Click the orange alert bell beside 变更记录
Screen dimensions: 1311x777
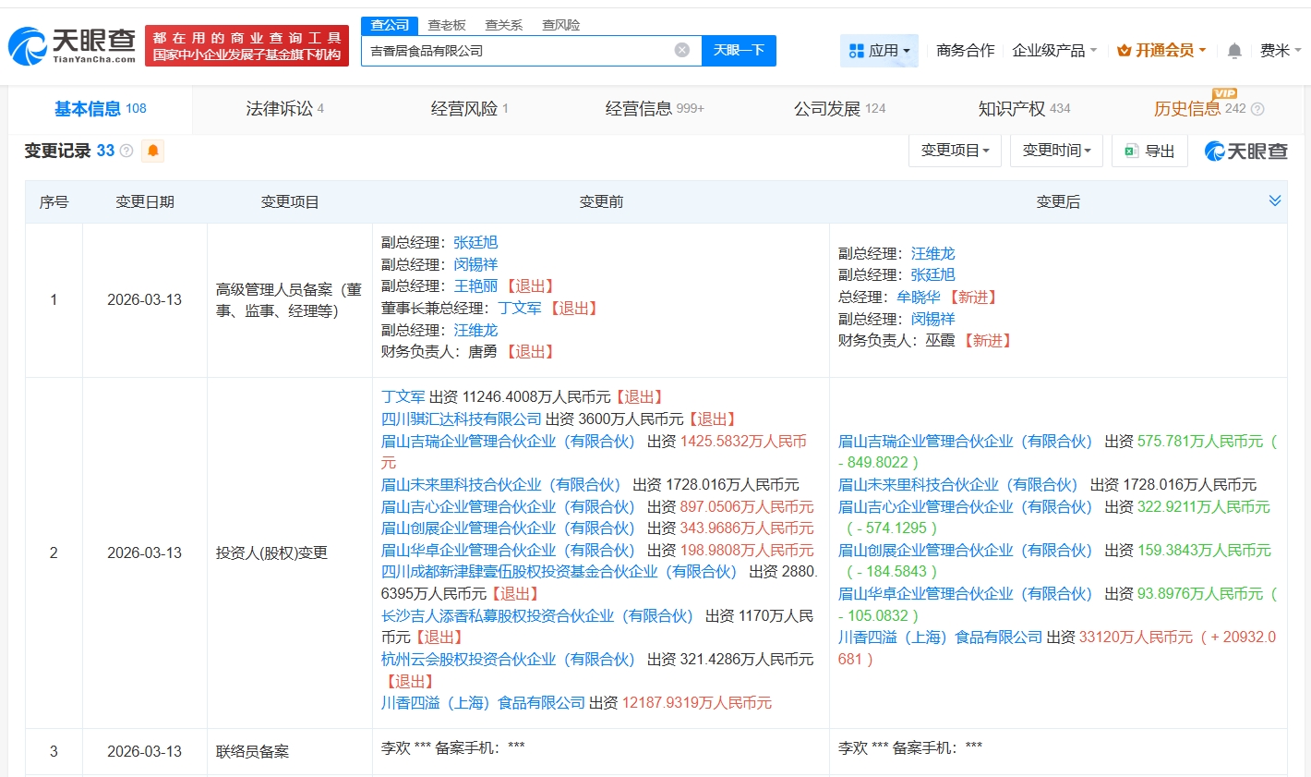(152, 151)
